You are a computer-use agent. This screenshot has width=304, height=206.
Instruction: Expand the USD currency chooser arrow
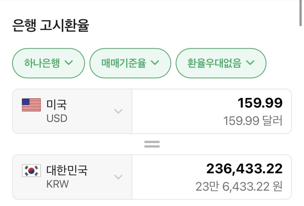pos(118,111)
